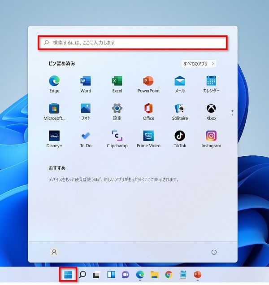Click the Windows Start button on taskbar
The height and width of the screenshot is (285, 269).
pyautogui.click(x=68, y=275)
